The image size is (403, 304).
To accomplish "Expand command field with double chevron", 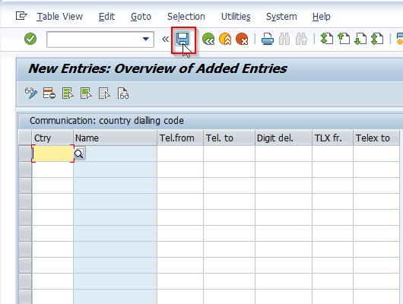I will pyautogui.click(x=165, y=39).
